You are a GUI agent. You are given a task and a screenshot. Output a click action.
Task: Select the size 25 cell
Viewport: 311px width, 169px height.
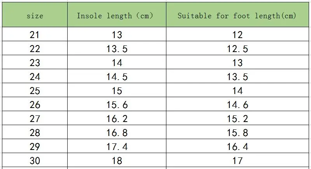(35, 91)
